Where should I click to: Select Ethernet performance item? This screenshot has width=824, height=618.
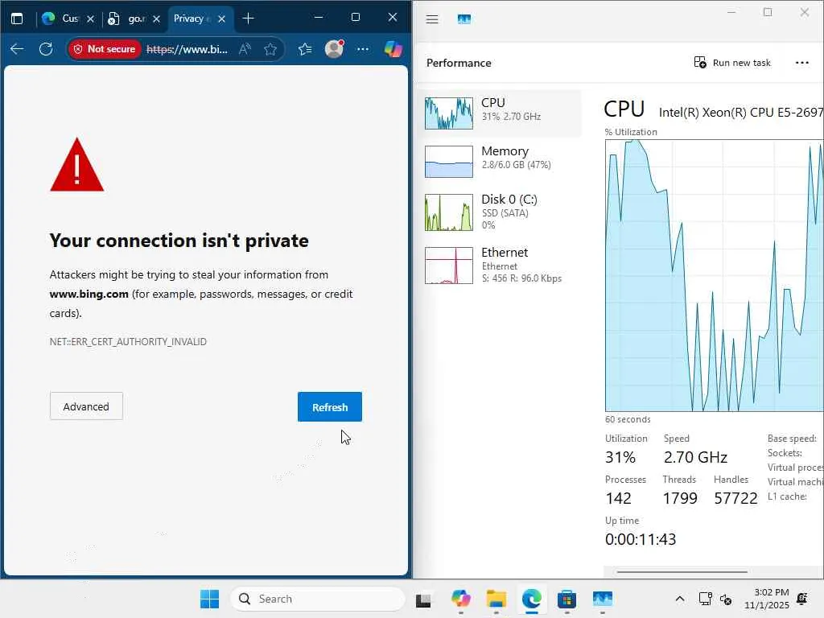pos(500,265)
